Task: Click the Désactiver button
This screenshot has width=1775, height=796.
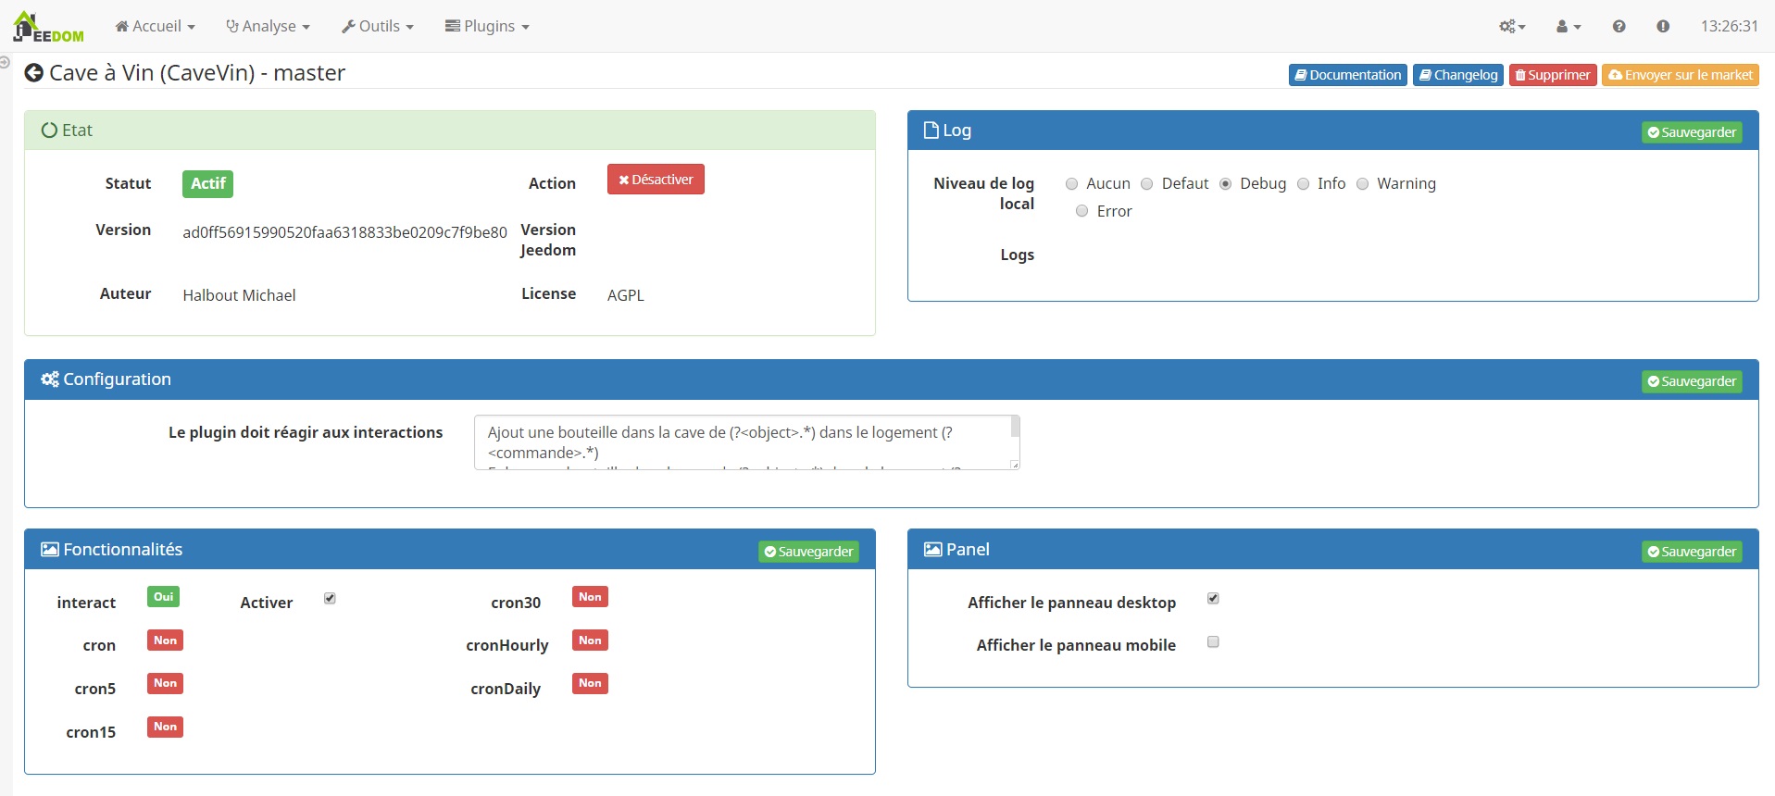Action: point(656,180)
